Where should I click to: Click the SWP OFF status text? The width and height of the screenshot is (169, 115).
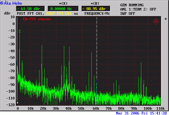click(x=128, y=13)
